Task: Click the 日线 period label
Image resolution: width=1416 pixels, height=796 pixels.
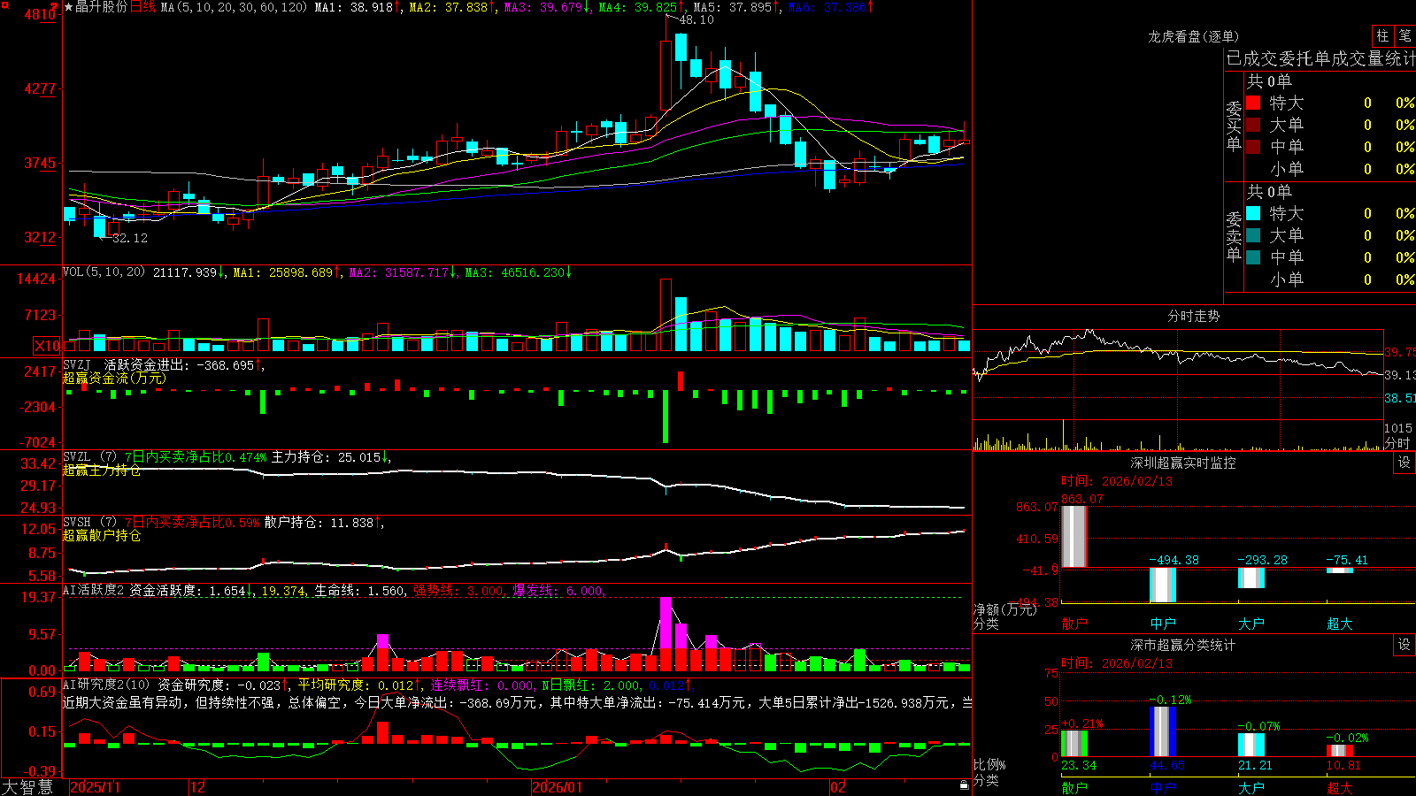Action: 143,7
